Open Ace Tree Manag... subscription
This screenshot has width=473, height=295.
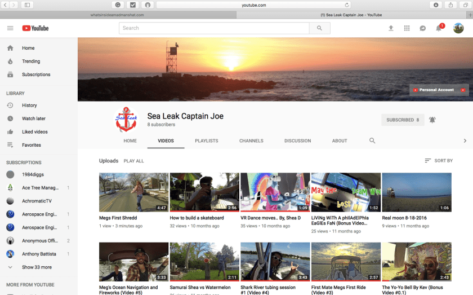pyautogui.click(x=39, y=188)
